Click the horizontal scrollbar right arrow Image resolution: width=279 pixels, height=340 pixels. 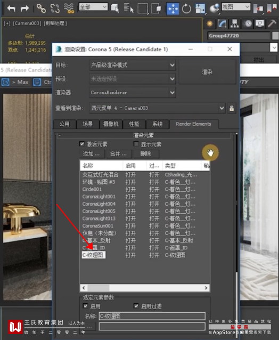pyautogui.click(x=206, y=288)
